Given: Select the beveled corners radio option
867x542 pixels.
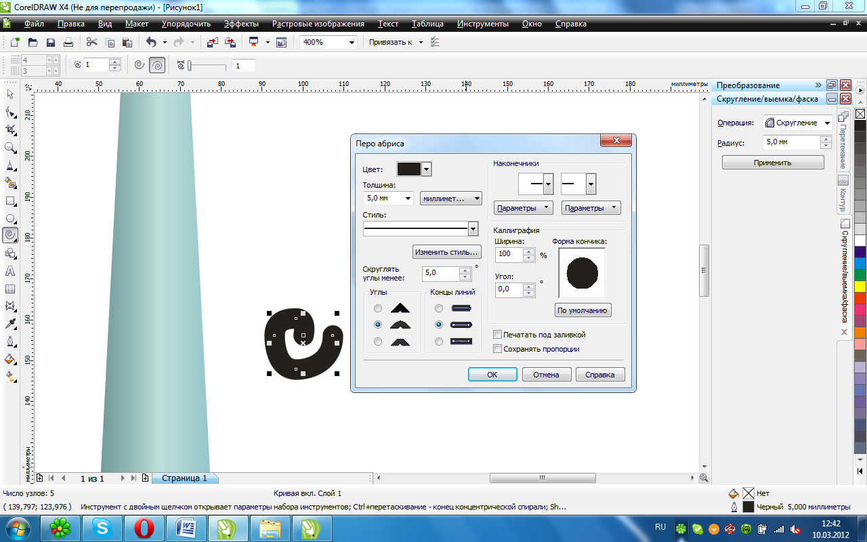Looking at the screenshot, I should click(378, 341).
